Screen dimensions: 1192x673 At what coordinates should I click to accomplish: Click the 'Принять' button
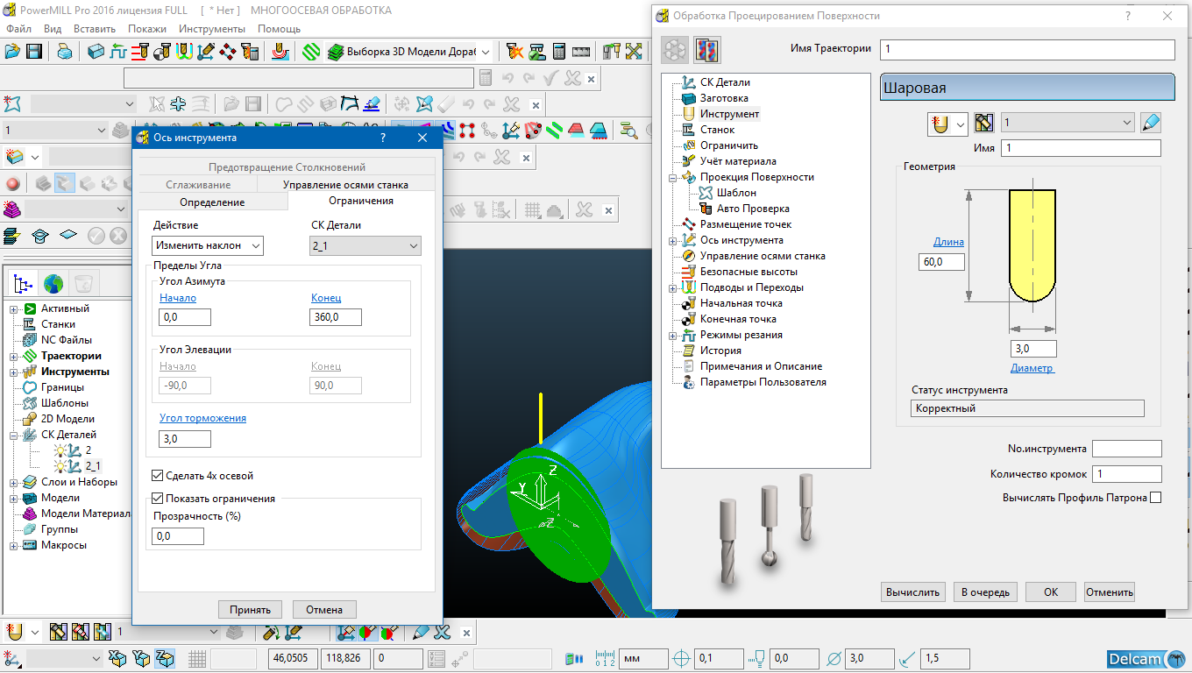250,610
